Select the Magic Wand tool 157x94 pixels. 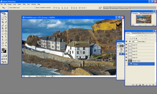click(x=6, y=19)
